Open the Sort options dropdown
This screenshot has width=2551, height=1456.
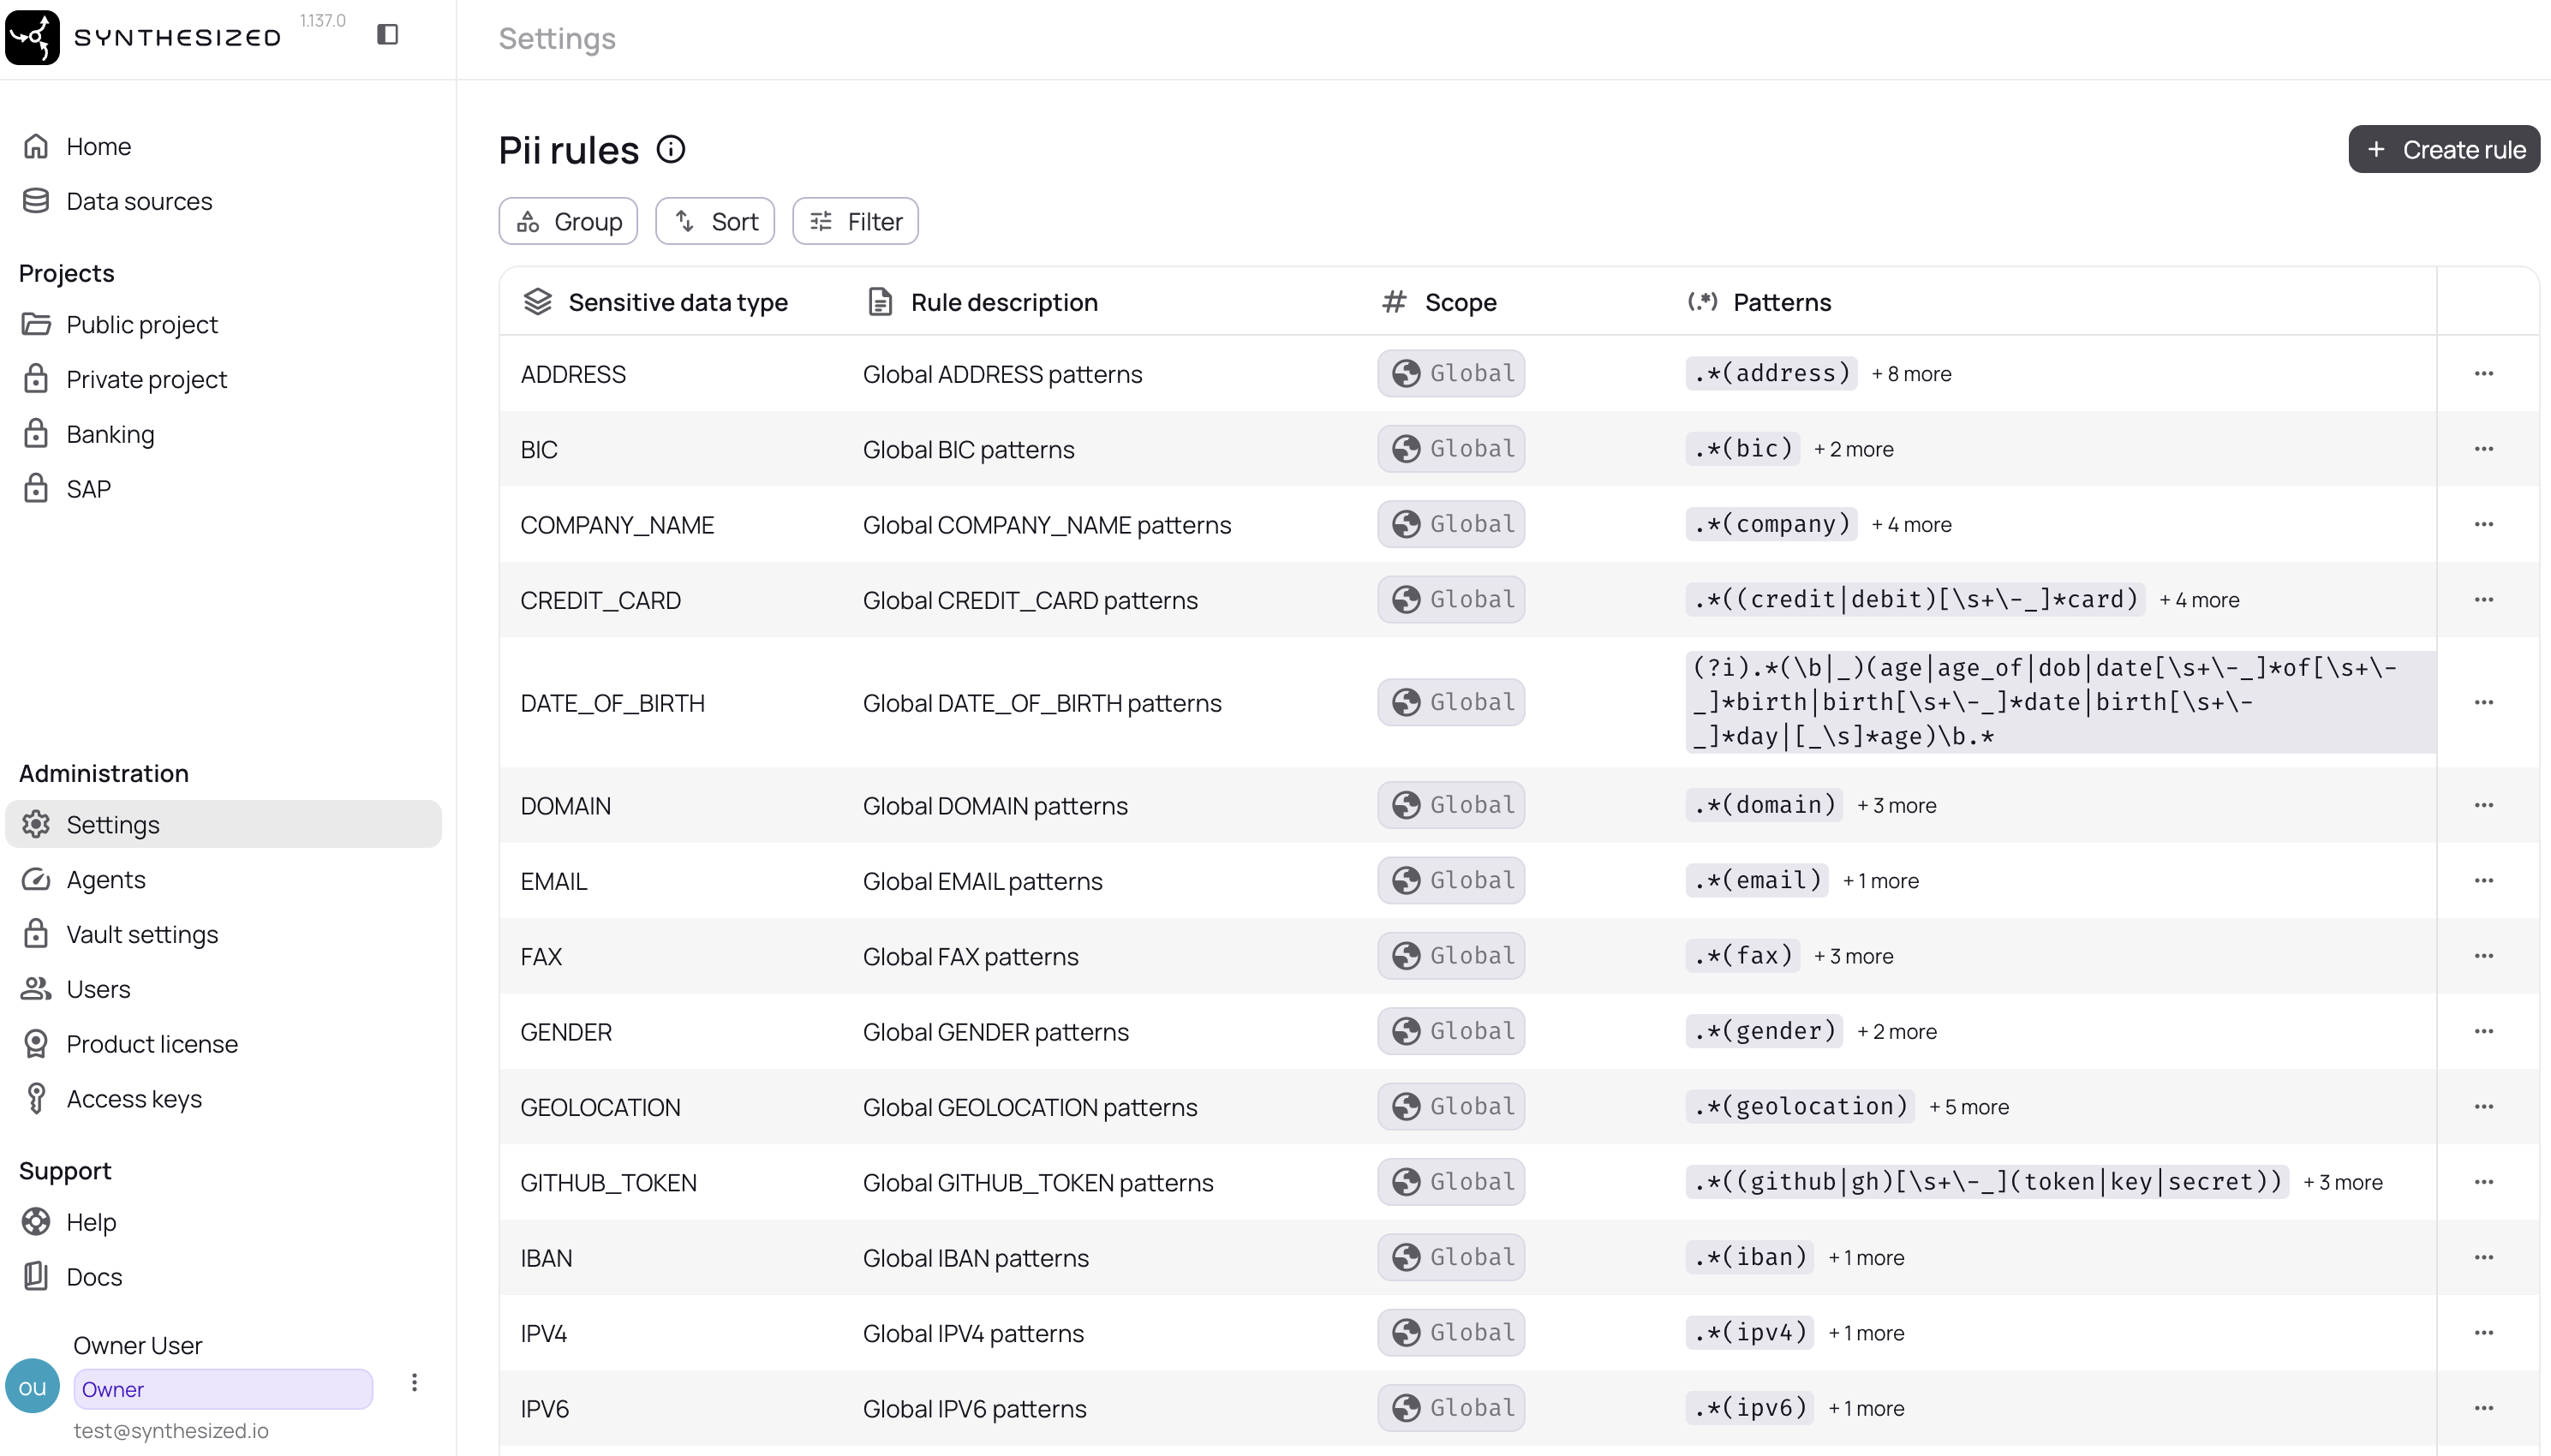(x=715, y=221)
